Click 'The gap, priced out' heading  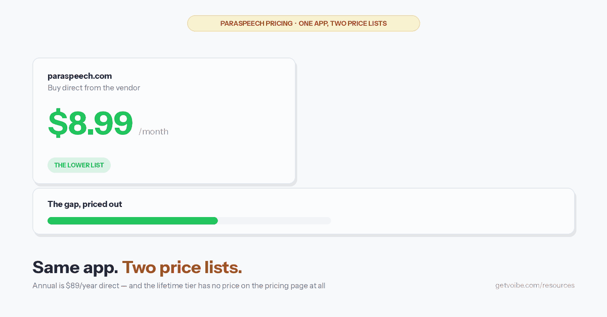tap(85, 204)
